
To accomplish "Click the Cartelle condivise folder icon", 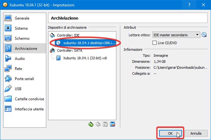I will click(8, 99).
